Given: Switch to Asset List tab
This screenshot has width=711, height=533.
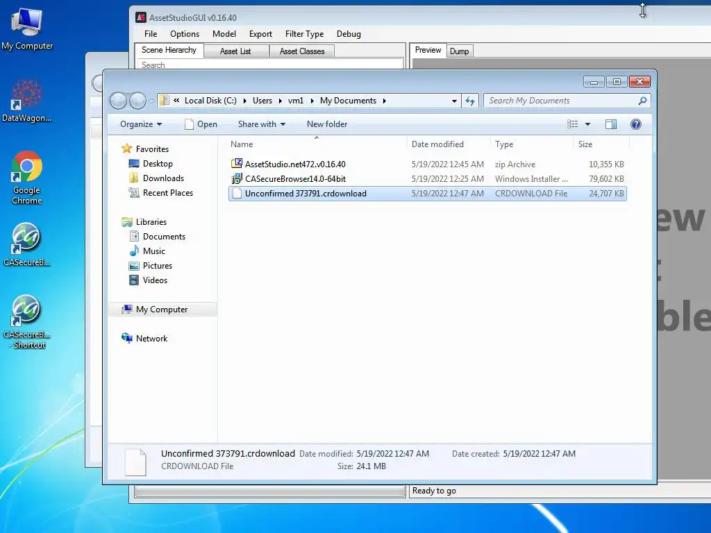Looking at the screenshot, I should coord(236,51).
